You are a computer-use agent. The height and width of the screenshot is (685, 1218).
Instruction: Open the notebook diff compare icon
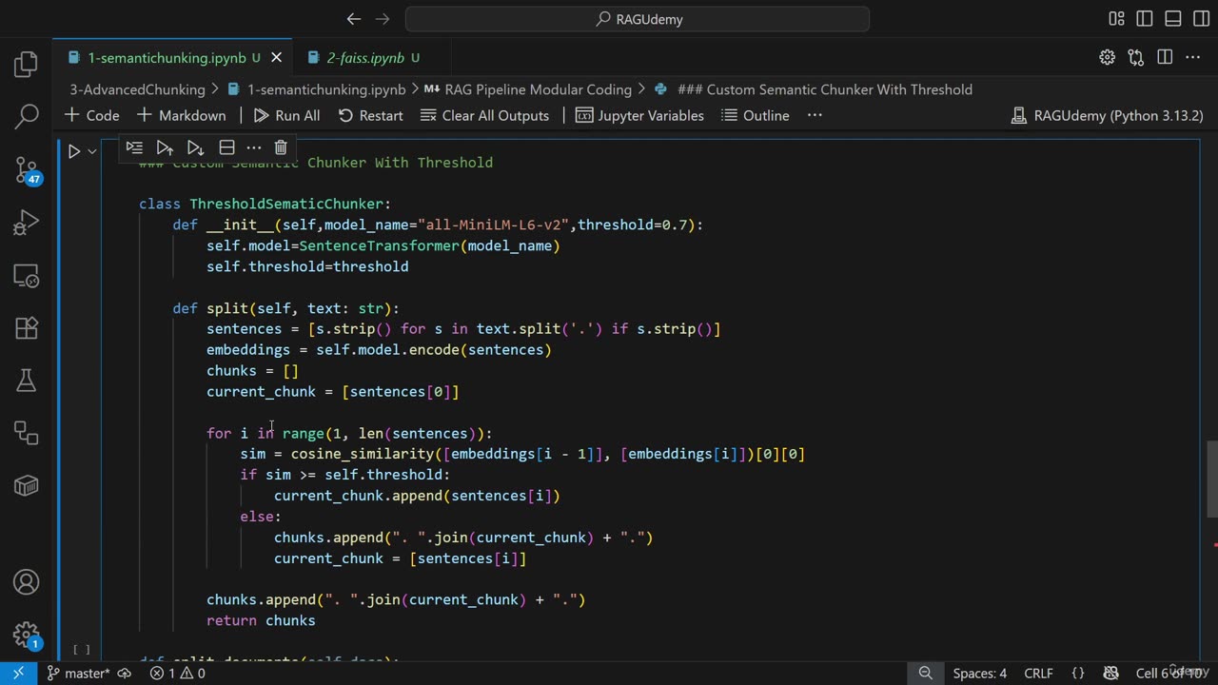1135,58
